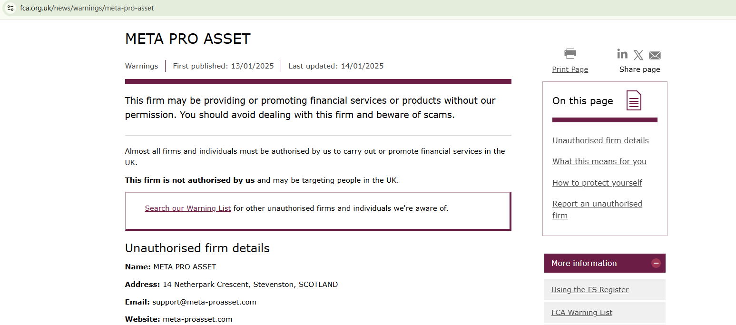The height and width of the screenshot is (325, 736).
Task: Share page via LinkedIn icon
Action: coord(622,54)
